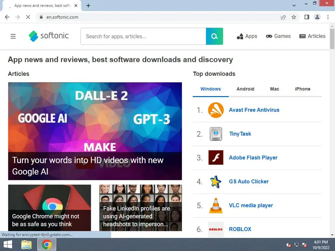Open Chrome three-dot menu
The image size is (335, 251).
click(328, 17)
